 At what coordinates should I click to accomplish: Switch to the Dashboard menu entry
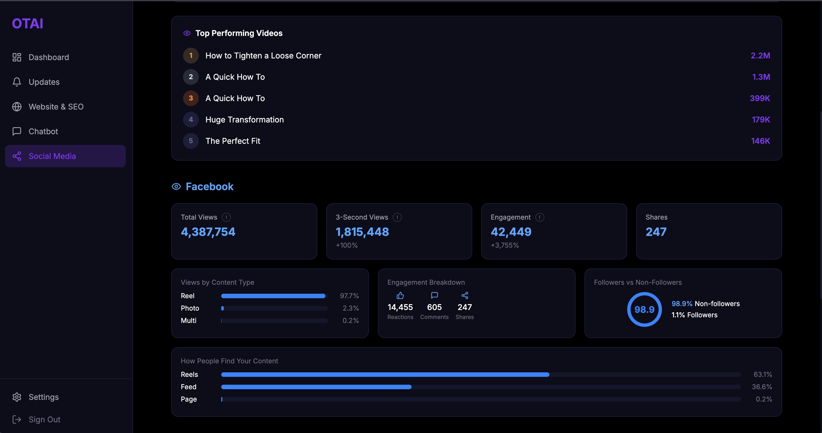[49, 57]
